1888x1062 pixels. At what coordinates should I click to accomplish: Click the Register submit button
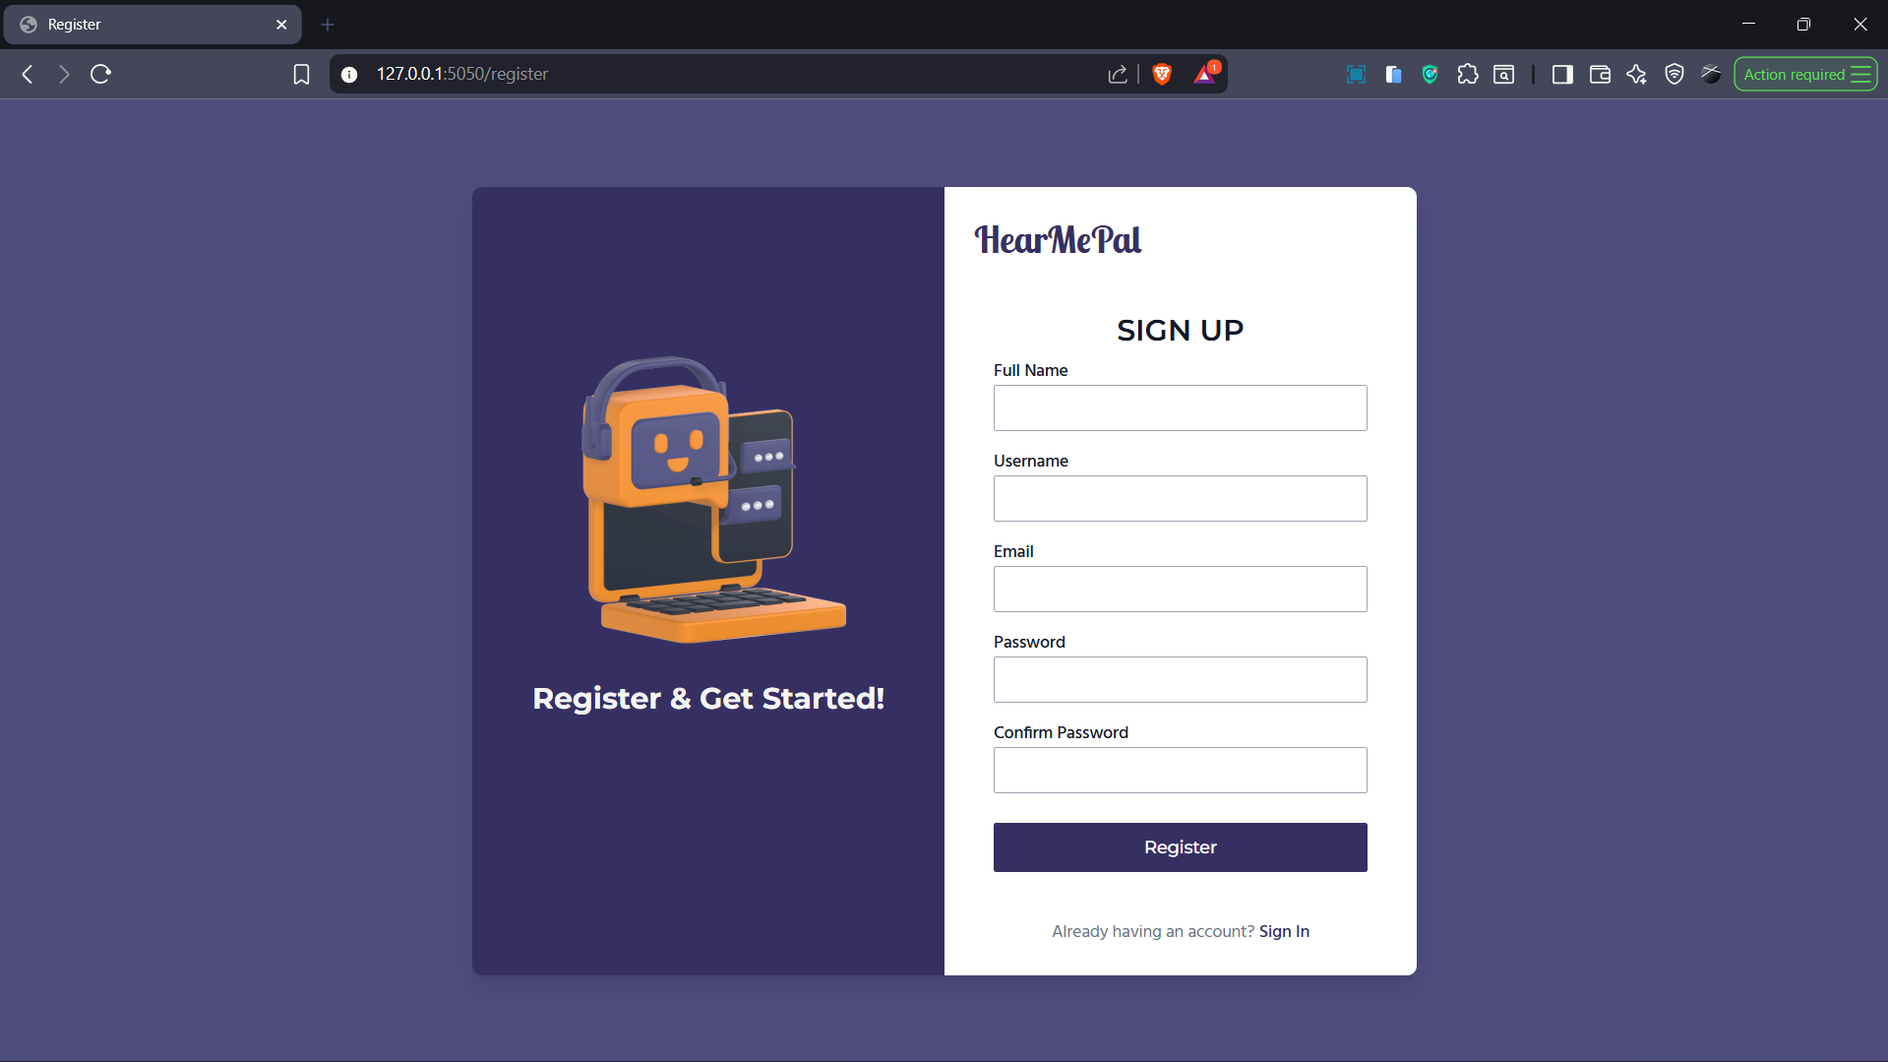pos(1180,847)
